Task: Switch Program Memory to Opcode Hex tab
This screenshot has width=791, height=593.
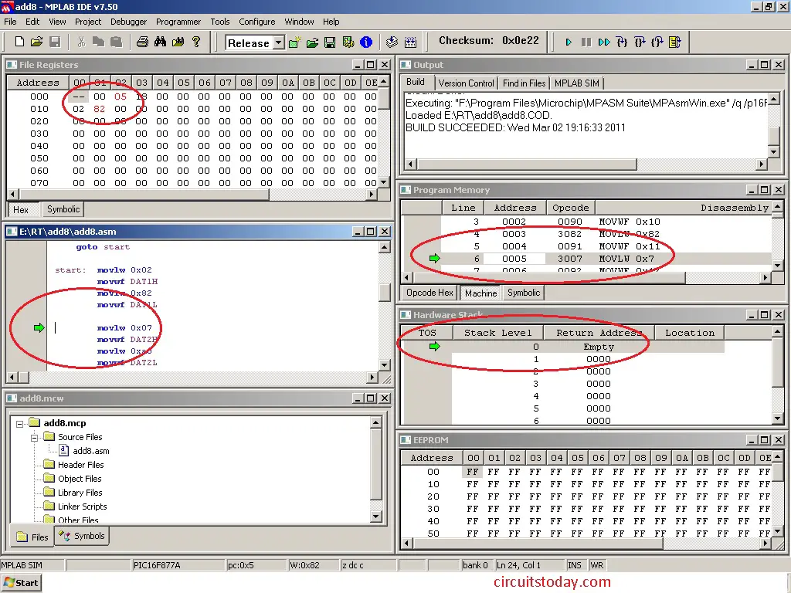Action: click(429, 293)
